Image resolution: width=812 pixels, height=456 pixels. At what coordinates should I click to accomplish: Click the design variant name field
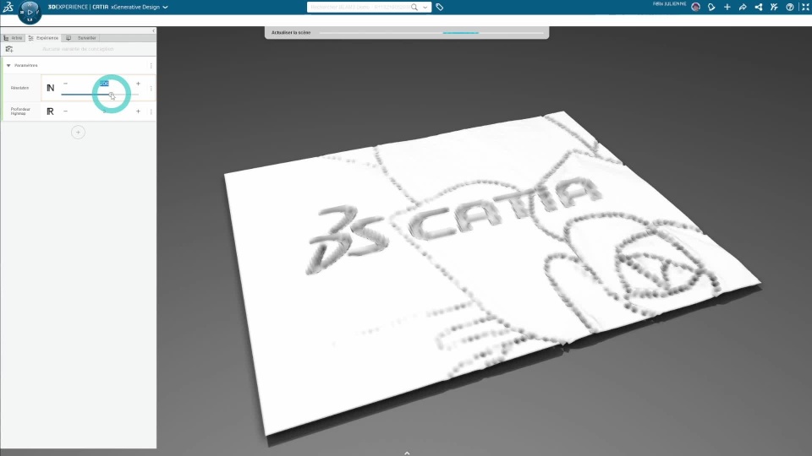[x=78, y=49]
